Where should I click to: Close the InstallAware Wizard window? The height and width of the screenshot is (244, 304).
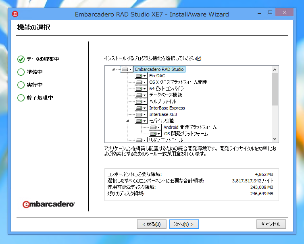click(284, 12)
